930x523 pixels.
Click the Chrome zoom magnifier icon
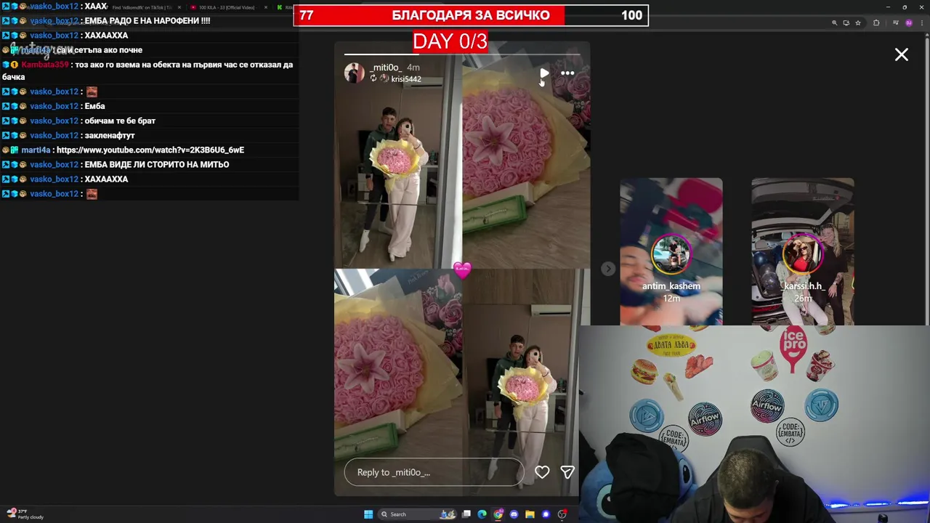pyautogui.click(x=834, y=23)
